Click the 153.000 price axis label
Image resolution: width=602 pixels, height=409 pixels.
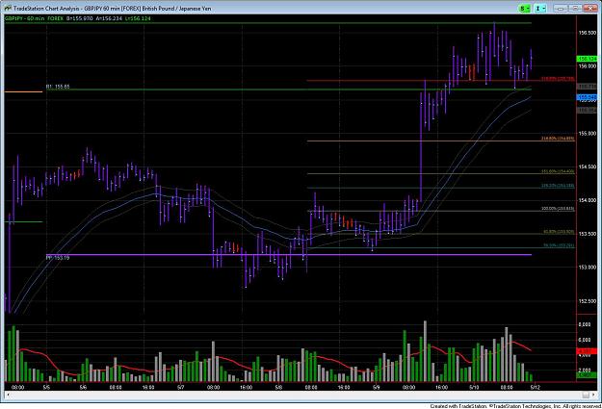587,268
